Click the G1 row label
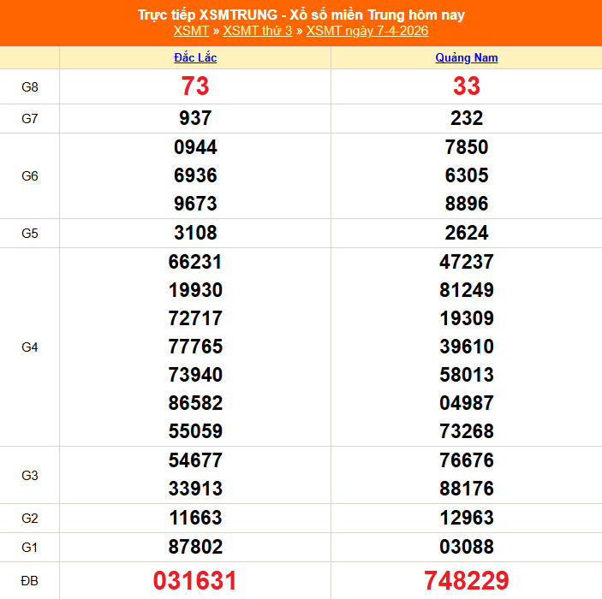Image resolution: width=602 pixels, height=599 pixels. (30, 547)
